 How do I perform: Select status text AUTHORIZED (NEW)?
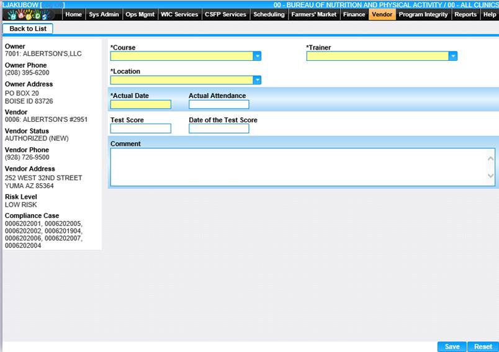(x=37, y=138)
